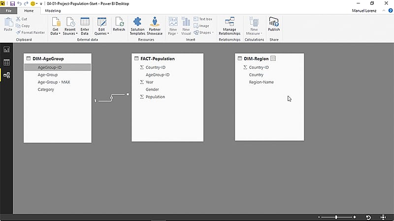Insert a Text box

click(x=203, y=19)
